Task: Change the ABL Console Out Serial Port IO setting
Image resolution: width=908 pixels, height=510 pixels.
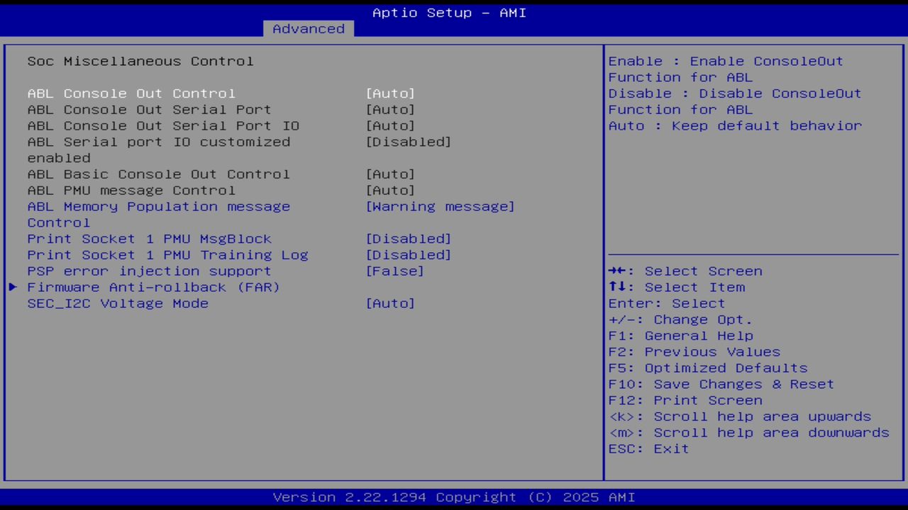Action: (163, 125)
